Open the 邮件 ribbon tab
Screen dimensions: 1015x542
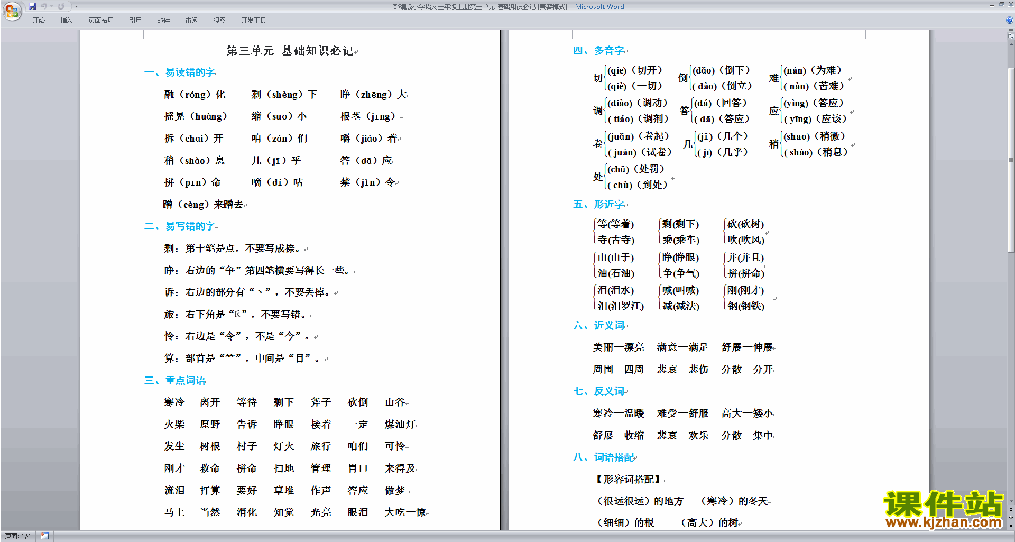pos(163,21)
